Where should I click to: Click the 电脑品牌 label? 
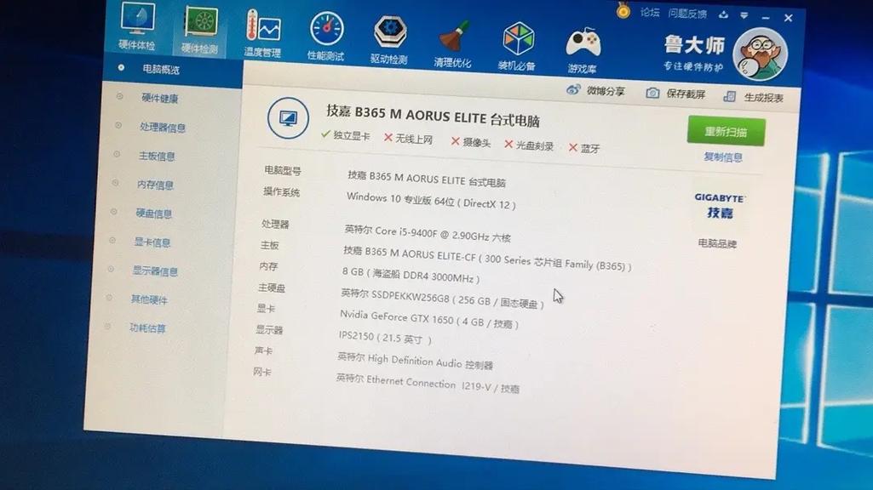(717, 243)
